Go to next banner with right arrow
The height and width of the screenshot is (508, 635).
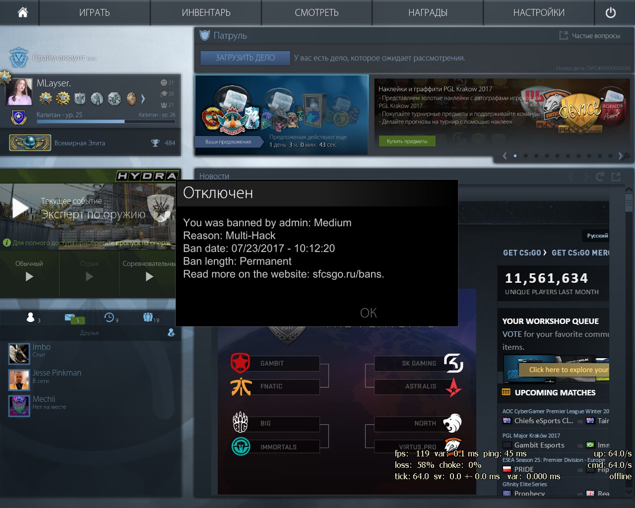coord(621,156)
